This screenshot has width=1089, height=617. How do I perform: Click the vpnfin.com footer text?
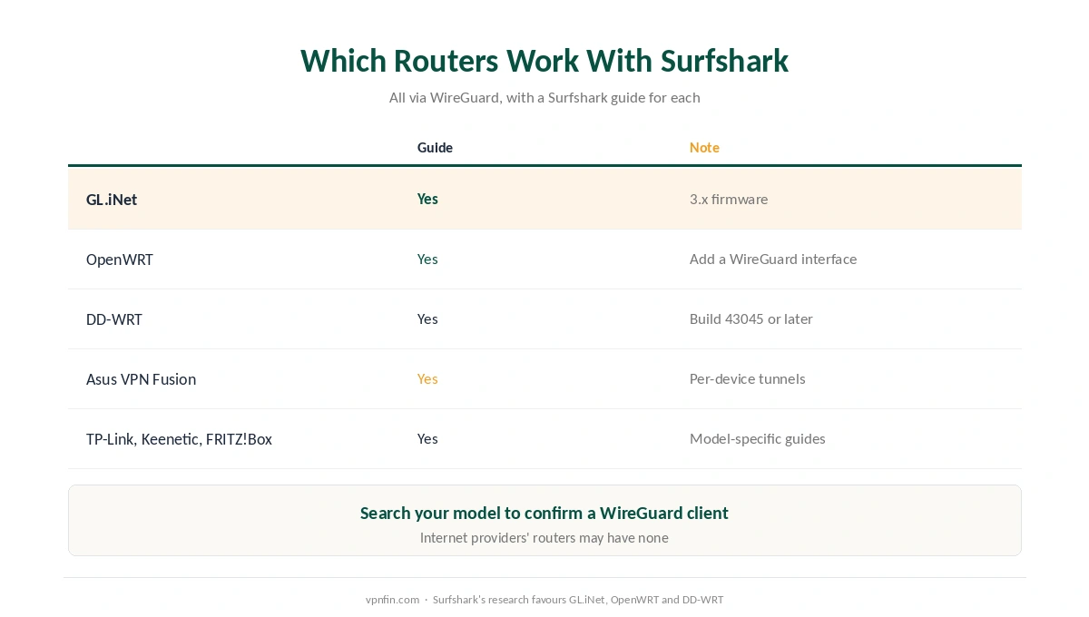[x=392, y=599]
